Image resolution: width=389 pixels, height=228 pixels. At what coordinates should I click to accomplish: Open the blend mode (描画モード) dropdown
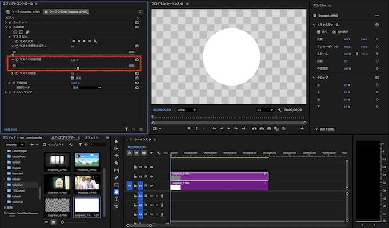tap(87, 87)
